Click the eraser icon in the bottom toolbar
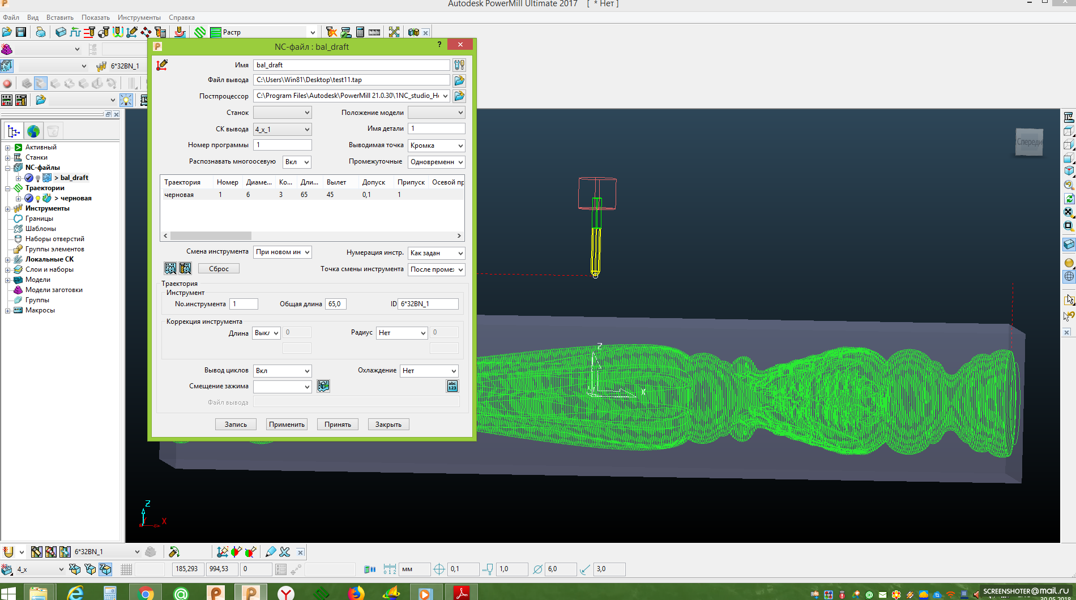Screen dimensions: 1076x600 click(271, 552)
